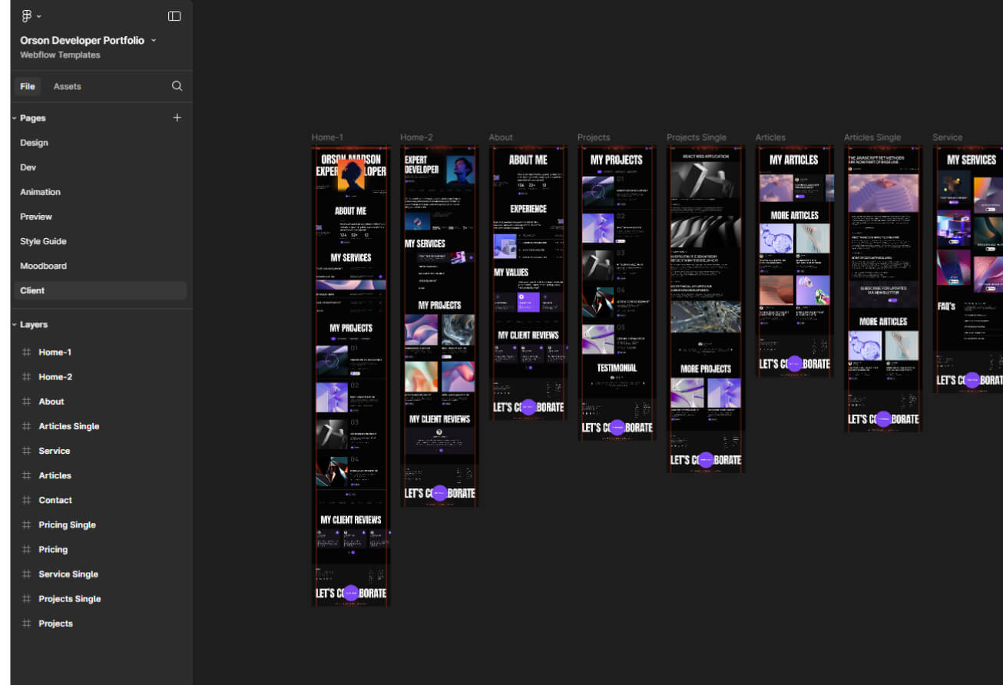
Task: Click the search magnifier icon
Action: point(177,86)
